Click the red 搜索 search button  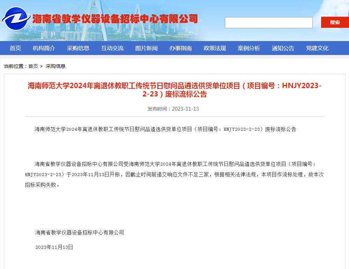coord(335,22)
